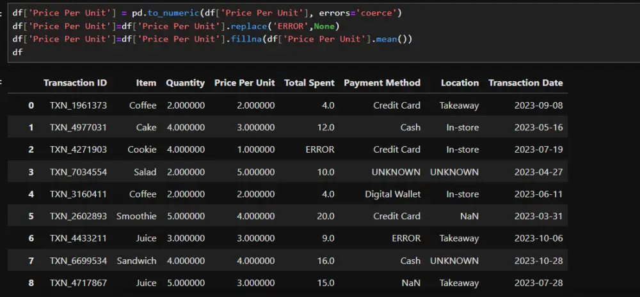640x297 pixels.
Task: Click UNKNOWN location in row 7
Action: pyautogui.click(x=454, y=261)
